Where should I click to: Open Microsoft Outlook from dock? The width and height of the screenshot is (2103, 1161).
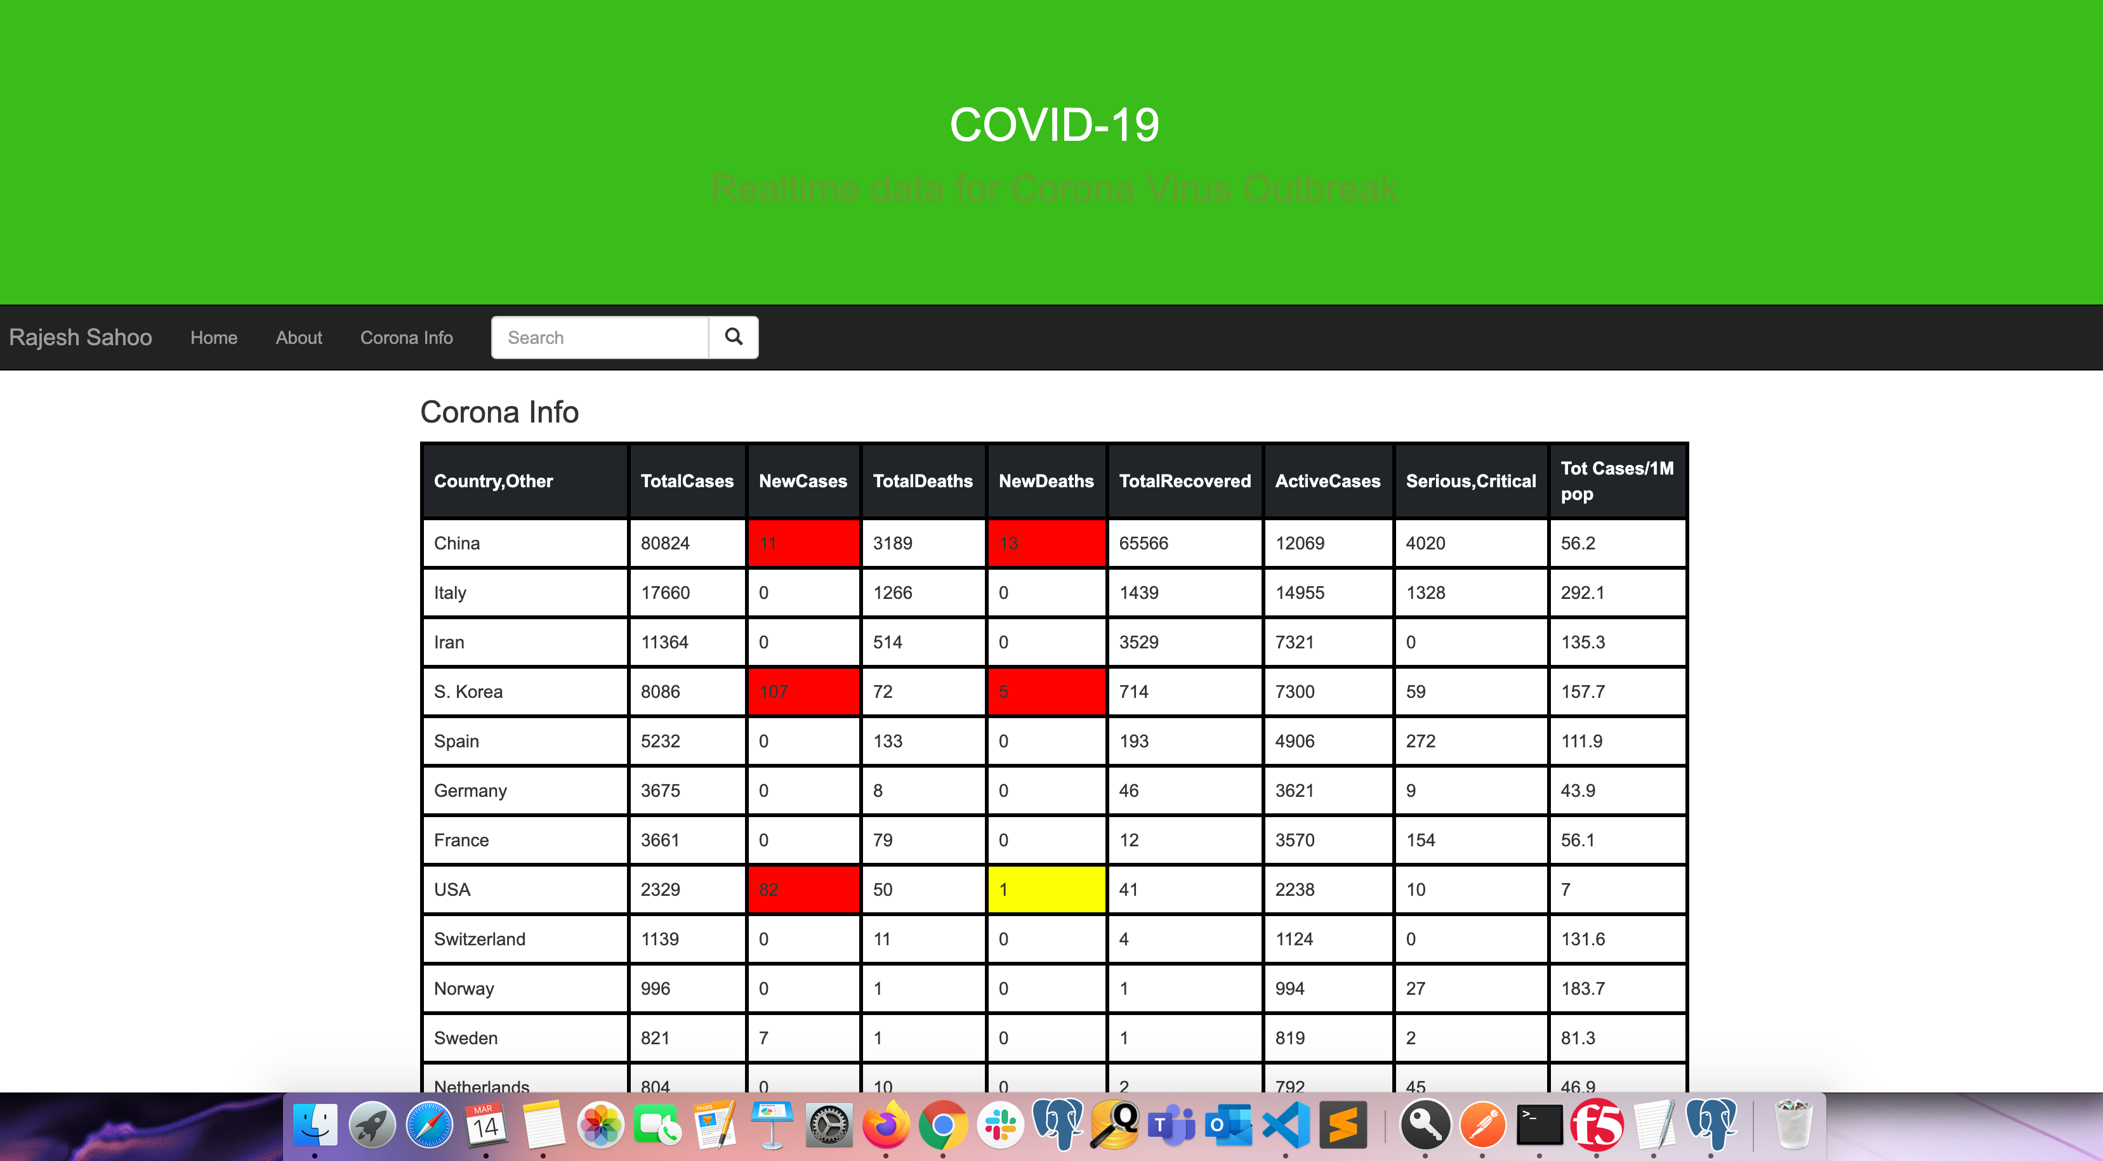pyautogui.click(x=1229, y=1126)
